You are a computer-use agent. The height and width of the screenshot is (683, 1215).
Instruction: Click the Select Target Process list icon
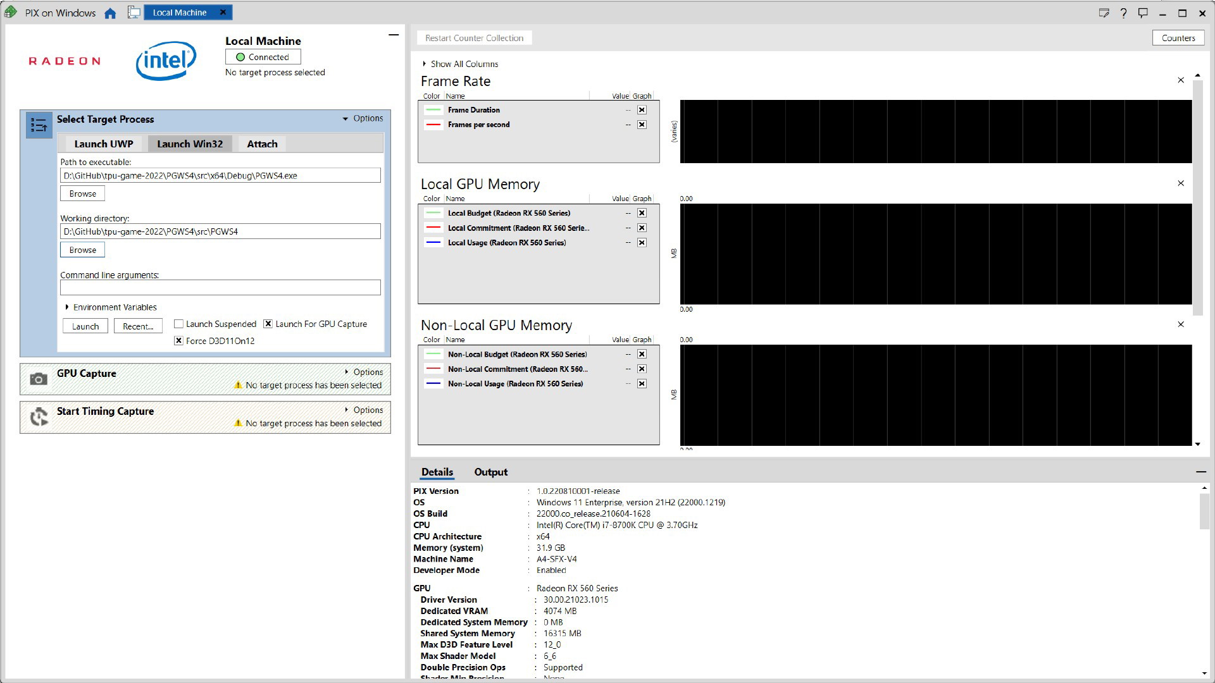coord(39,125)
